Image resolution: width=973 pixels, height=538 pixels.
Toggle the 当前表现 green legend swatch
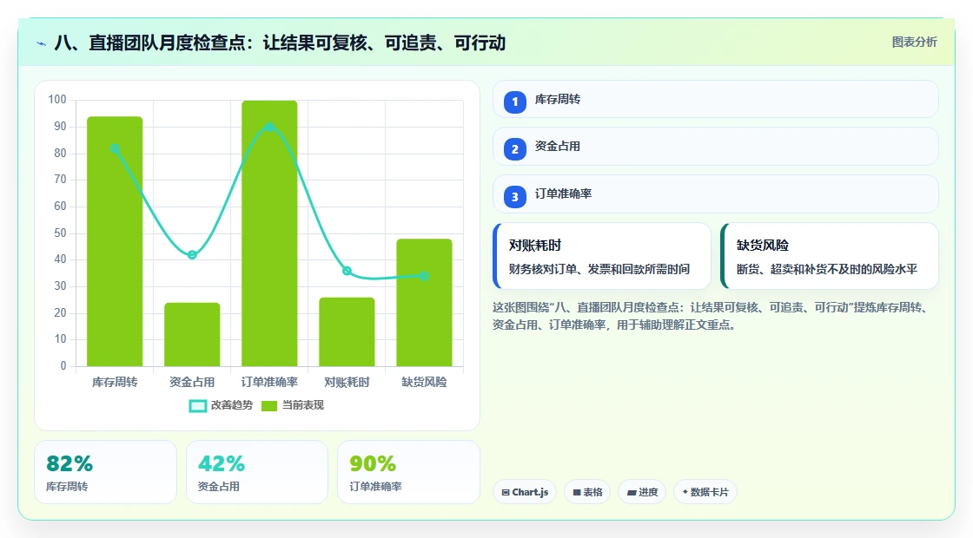(x=268, y=406)
